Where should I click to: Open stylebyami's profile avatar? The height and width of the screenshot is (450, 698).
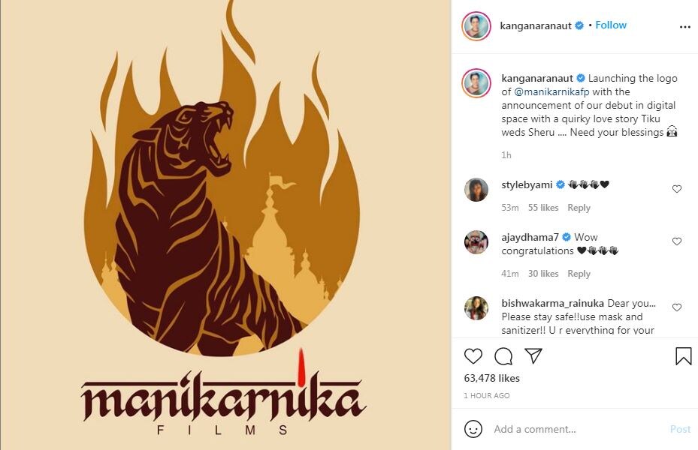476,190
